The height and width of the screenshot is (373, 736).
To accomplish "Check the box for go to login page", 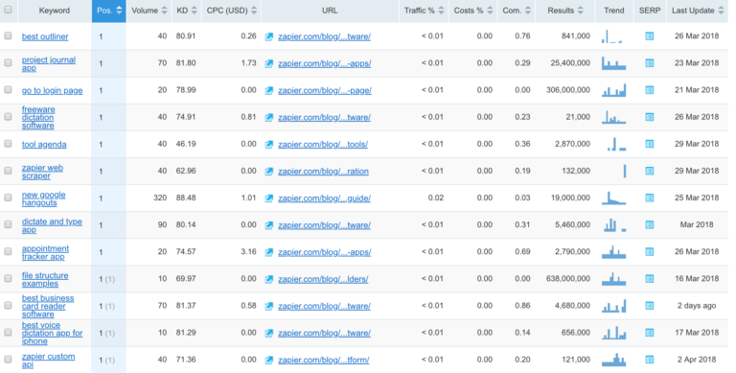I will [8, 90].
